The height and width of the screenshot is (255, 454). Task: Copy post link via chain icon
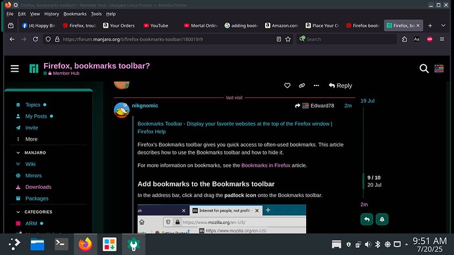coord(302,85)
